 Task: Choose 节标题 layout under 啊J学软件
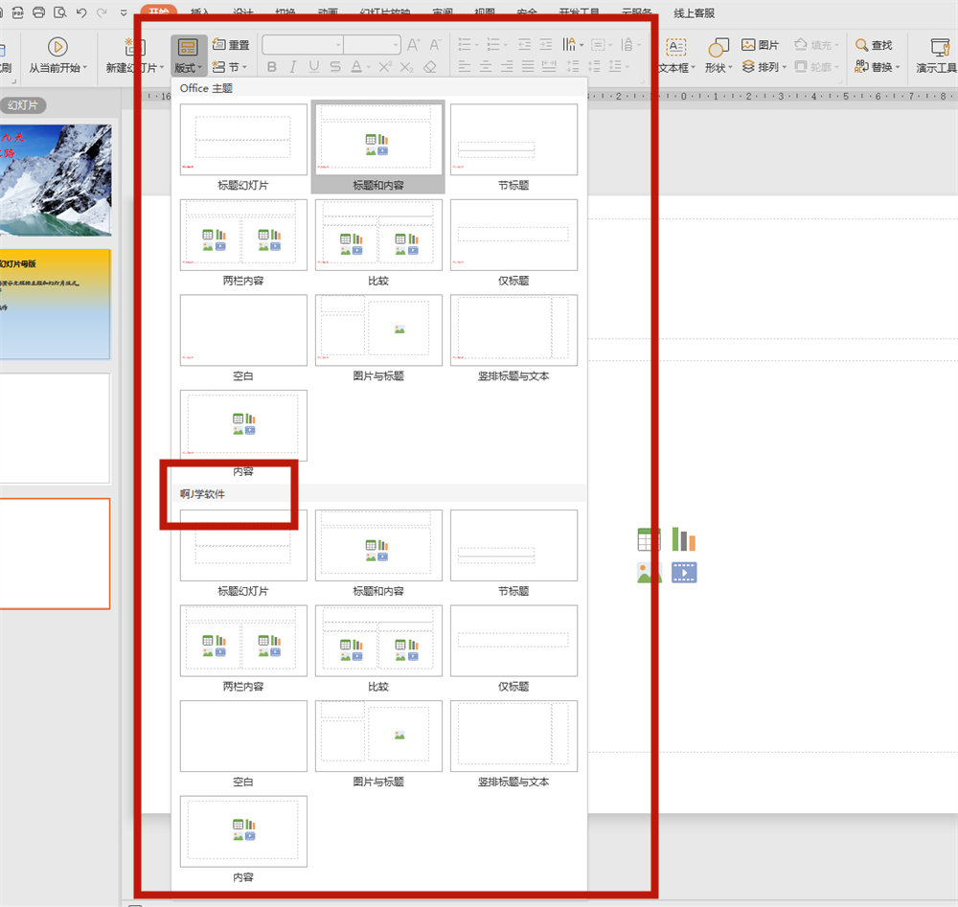point(513,553)
